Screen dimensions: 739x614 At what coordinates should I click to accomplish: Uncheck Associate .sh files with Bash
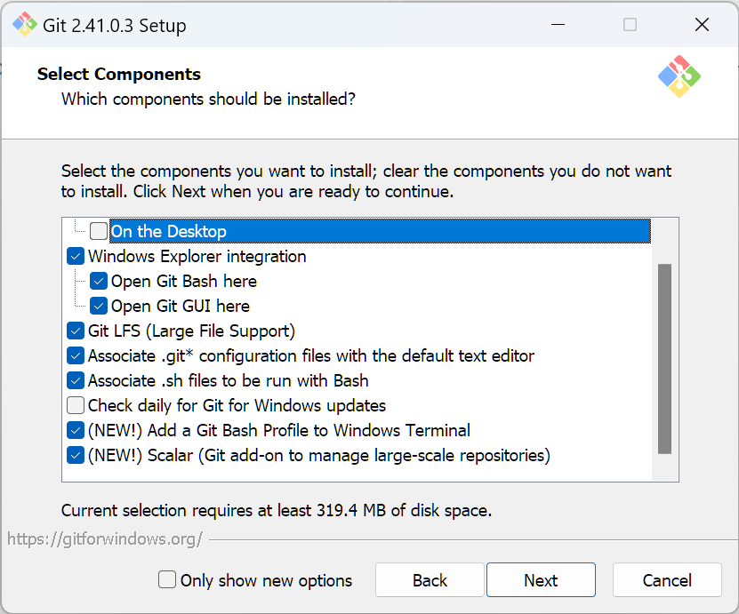[76, 381]
